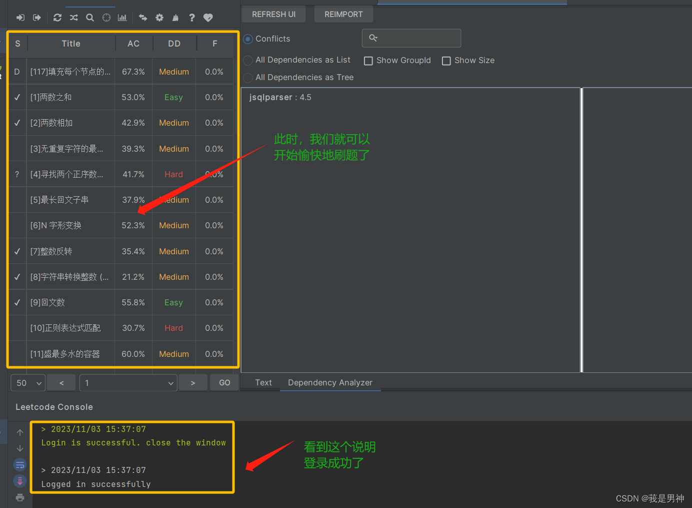
Task: Click the 'Login is successful. close the window' line
Action: (133, 442)
